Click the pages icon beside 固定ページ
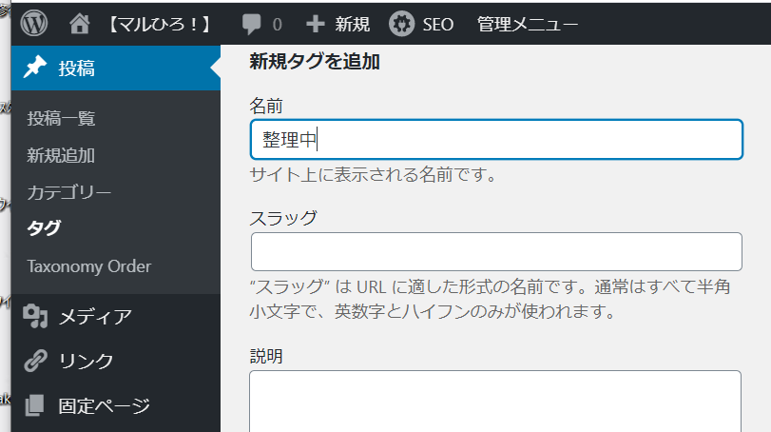The image size is (771, 432). (34, 405)
